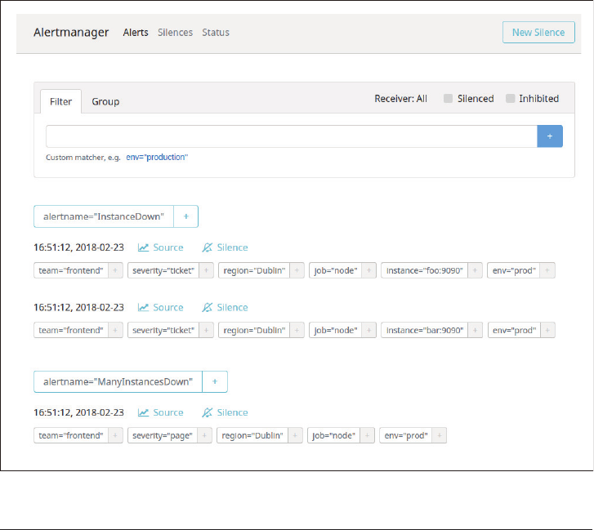Add region="Dublin" filter from bar:9090 alert
This screenshot has height=530, width=594.
click(297, 330)
